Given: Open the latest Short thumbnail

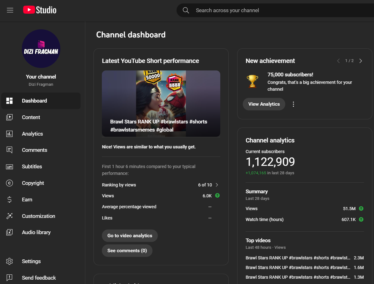Looking at the screenshot, I should pos(161,103).
